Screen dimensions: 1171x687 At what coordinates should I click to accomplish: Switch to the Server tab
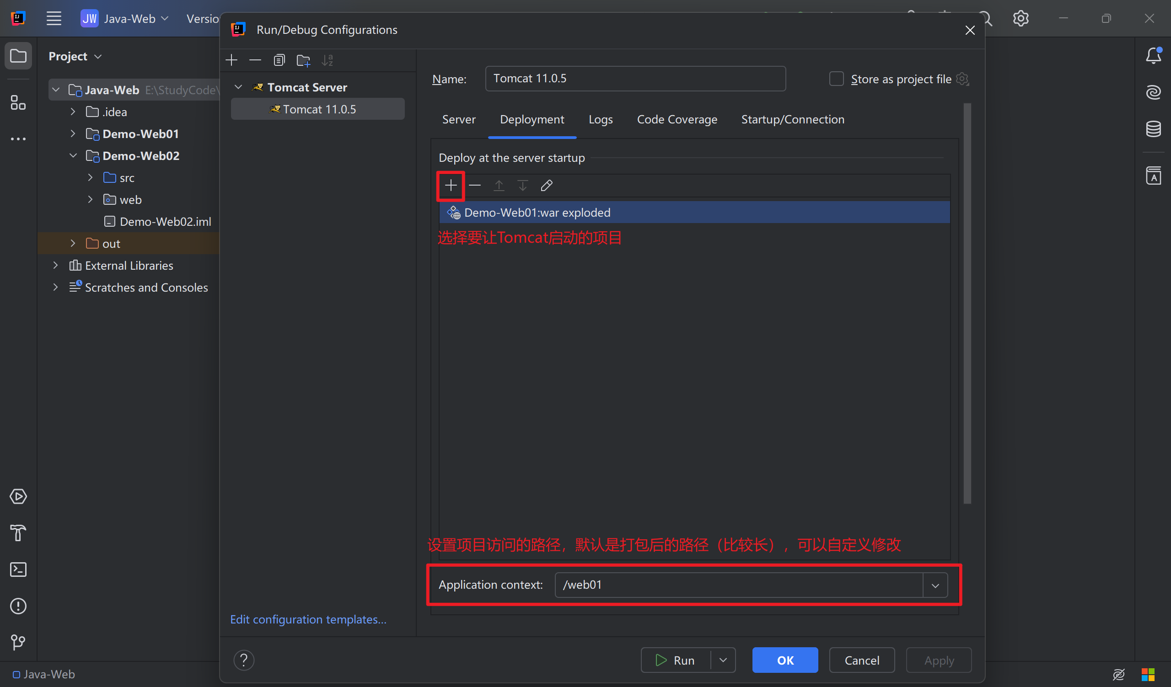tap(459, 119)
